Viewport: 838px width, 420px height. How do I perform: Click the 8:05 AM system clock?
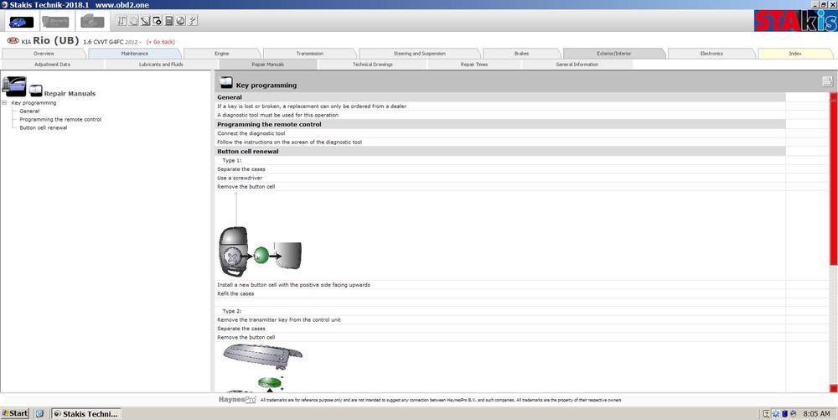[816, 413]
